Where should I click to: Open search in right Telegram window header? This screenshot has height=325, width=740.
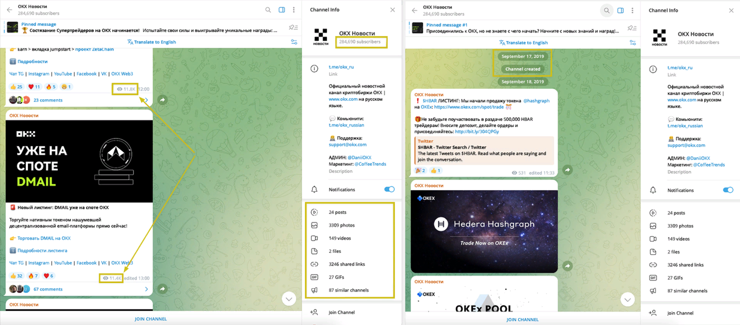pyautogui.click(x=606, y=11)
